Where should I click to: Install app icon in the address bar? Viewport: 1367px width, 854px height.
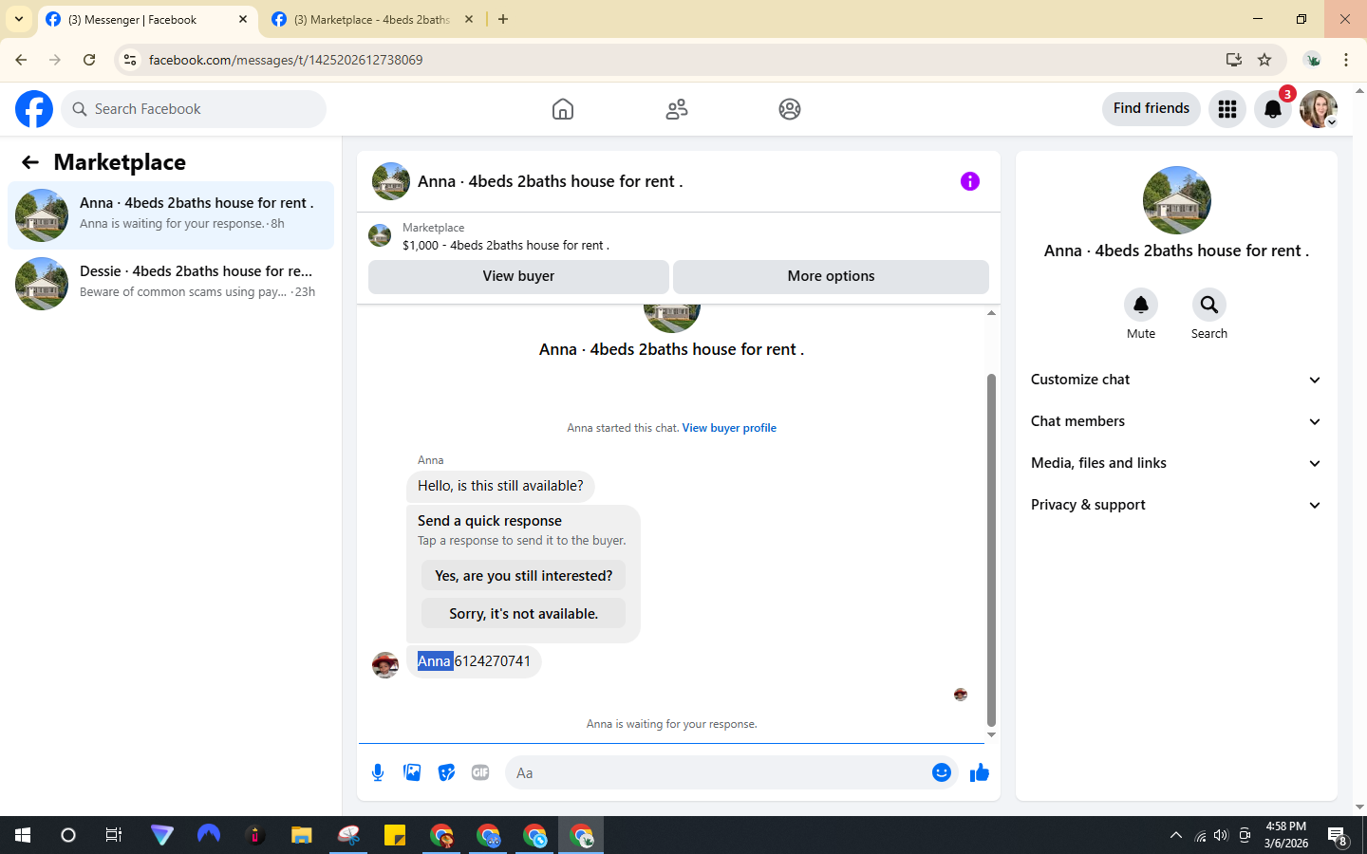tap(1234, 60)
